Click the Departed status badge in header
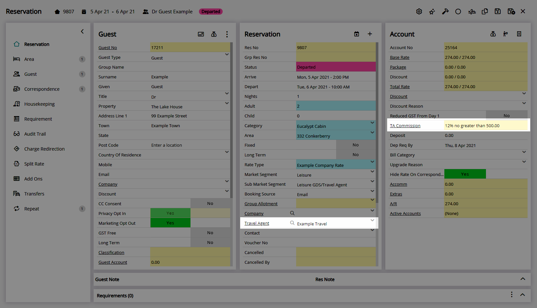 (x=211, y=12)
